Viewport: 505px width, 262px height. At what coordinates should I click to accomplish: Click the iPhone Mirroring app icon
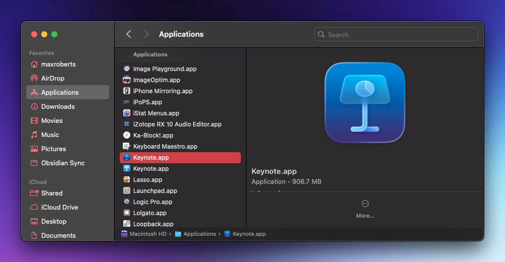[127, 91]
